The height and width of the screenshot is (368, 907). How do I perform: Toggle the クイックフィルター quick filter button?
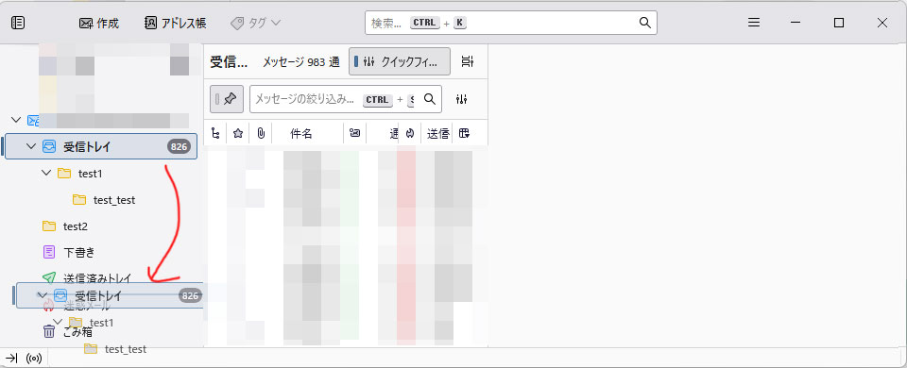tap(400, 61)
